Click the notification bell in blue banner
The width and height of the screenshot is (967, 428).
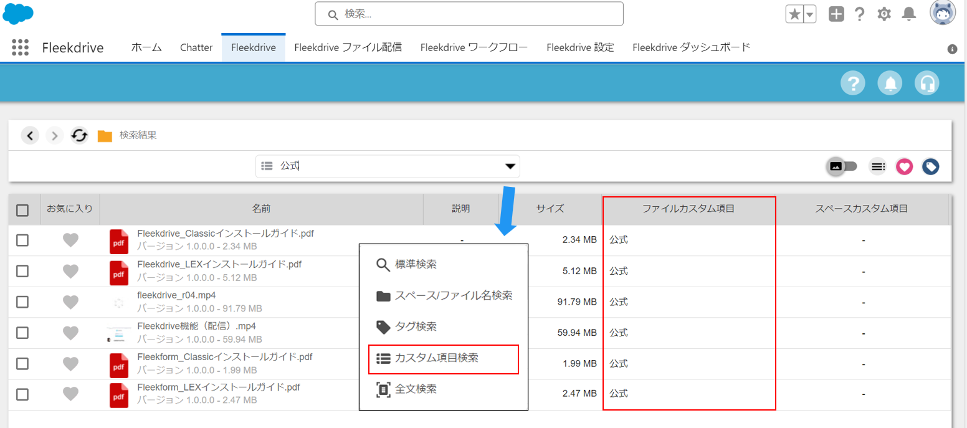(890, 83)
